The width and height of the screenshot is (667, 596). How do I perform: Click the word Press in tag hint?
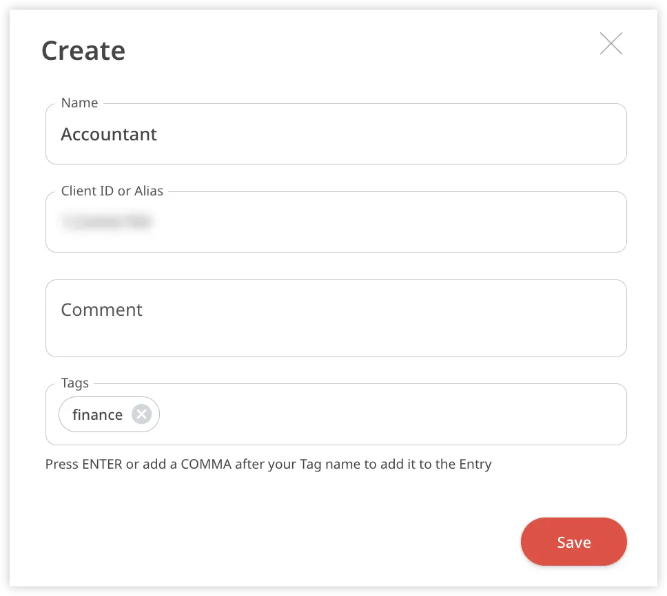62,465
